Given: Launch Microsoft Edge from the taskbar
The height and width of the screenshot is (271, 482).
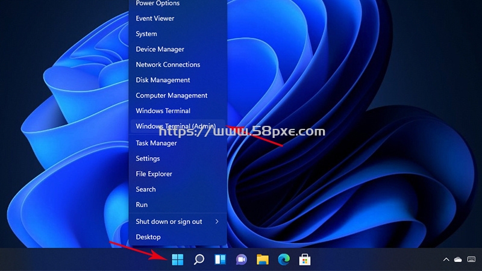Looking at the screenshot, I should tap(284, 260).
